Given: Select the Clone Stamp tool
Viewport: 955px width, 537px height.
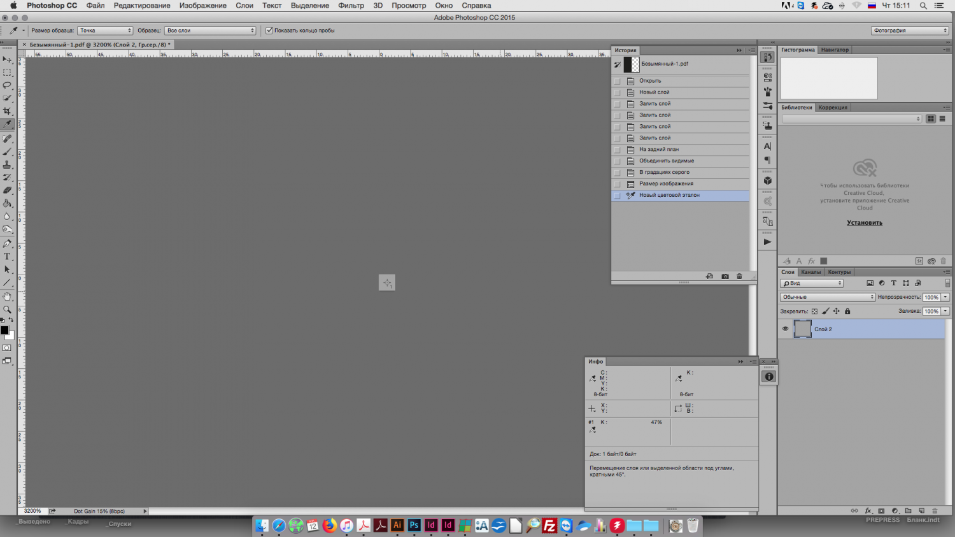Looking at the screenshot, I should pos(8,164).
